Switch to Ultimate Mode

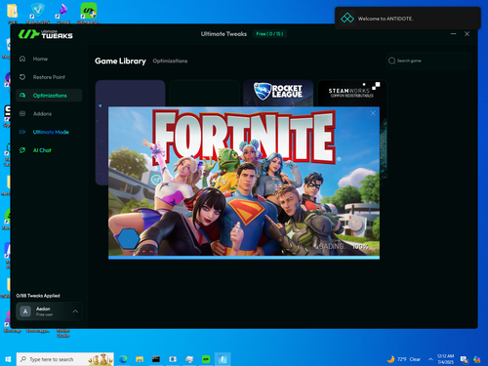click(51, 132)
